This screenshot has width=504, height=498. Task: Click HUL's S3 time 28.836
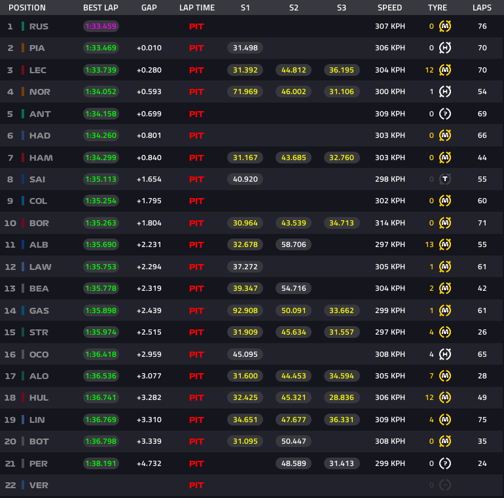pos(342,398)
